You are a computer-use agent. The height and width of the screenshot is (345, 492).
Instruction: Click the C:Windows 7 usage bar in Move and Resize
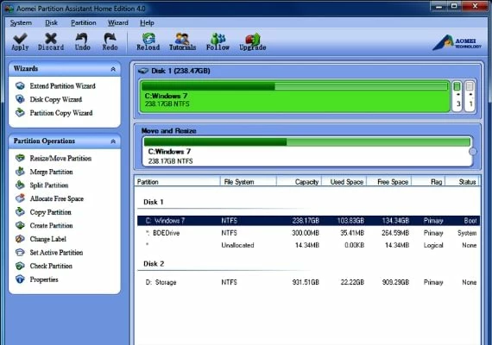click(x=307, y=141)
